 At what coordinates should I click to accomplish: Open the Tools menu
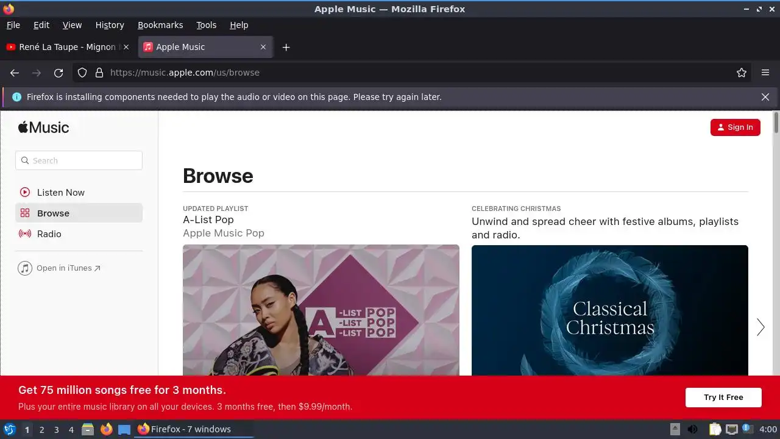206,25
